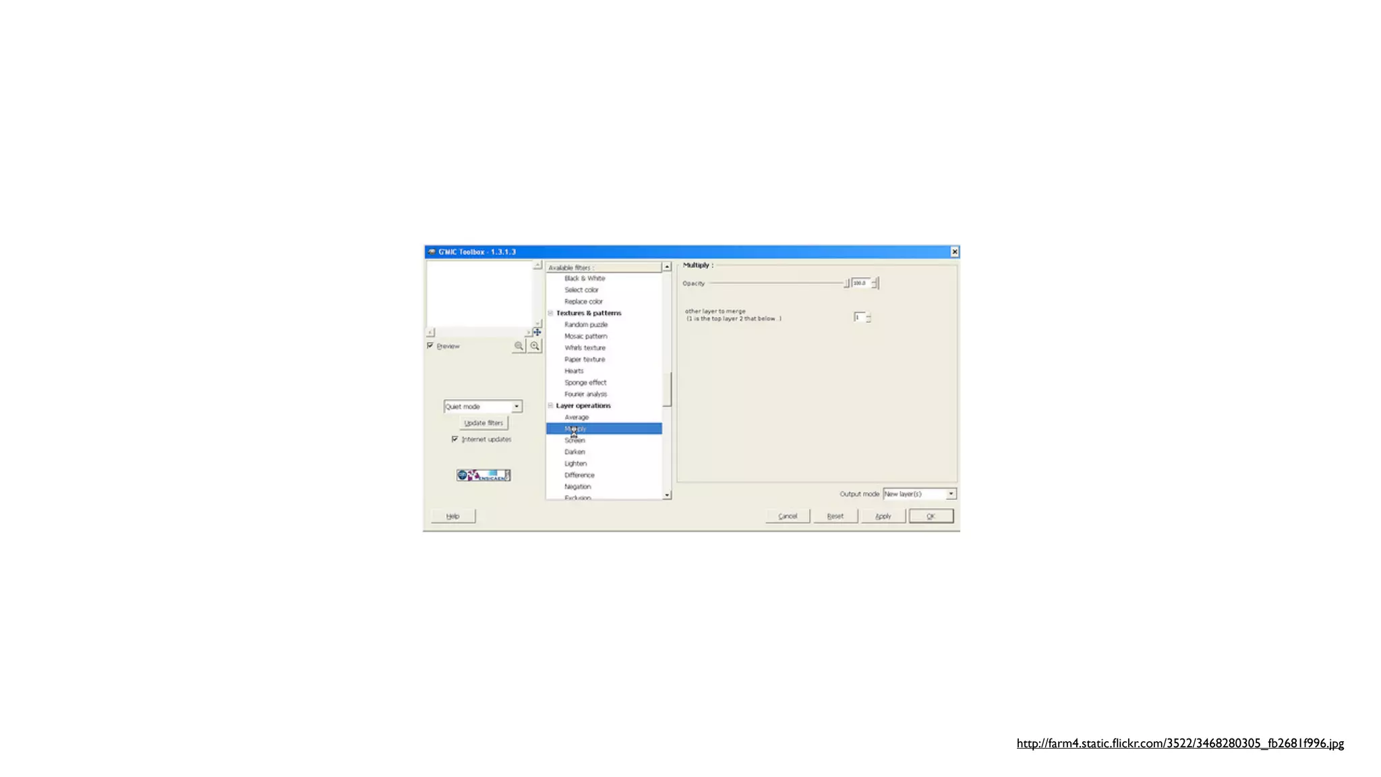This screenshot has height=777, width=1381.
Task: Click the Apply button
Action: tap(883, 516)
